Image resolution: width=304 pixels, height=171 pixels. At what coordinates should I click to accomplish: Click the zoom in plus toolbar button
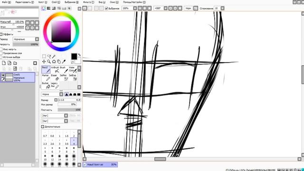(144, 9)
